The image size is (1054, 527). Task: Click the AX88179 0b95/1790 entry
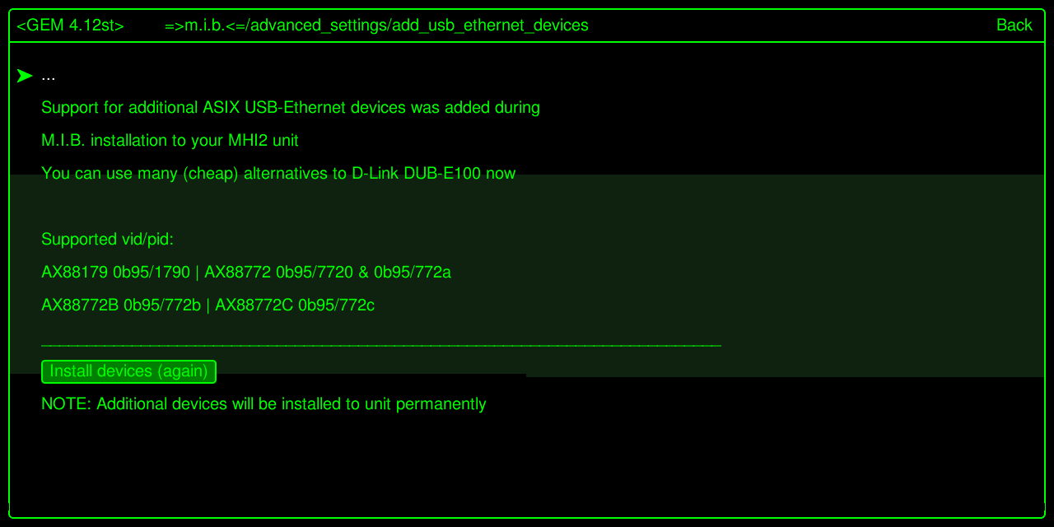tap(115, 273)
